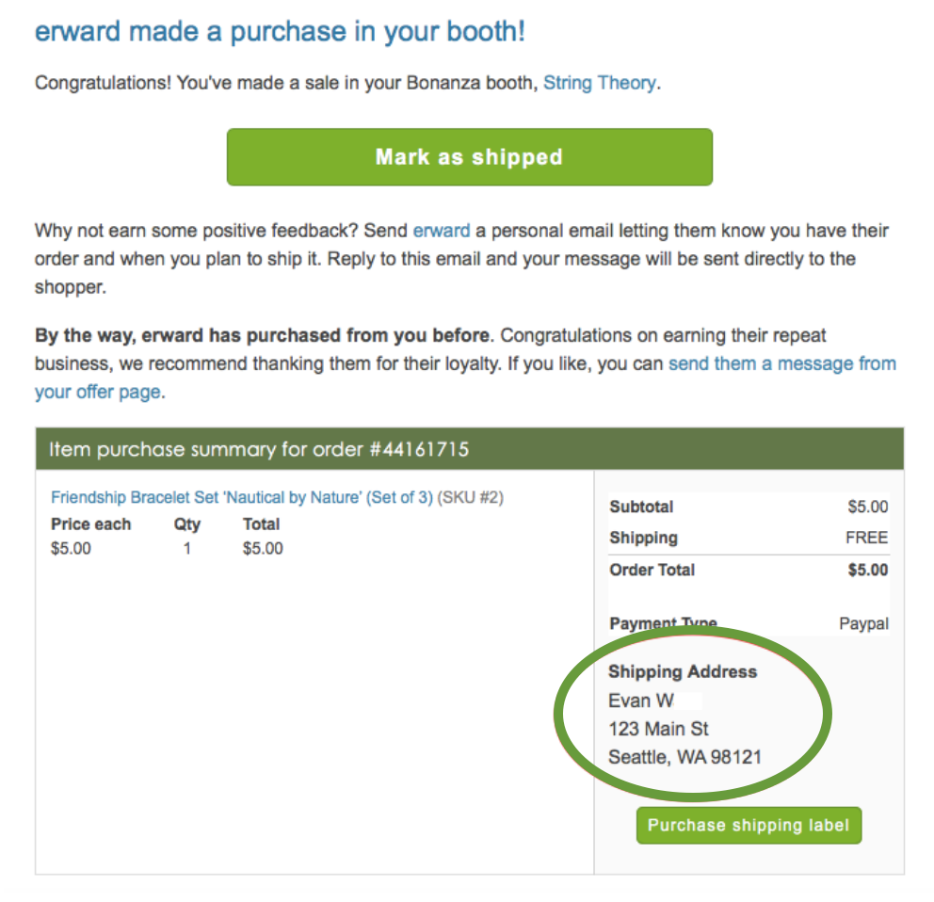The image size is (934, 902).
Task: Click the Purchase shipping label button
Action: [749, 825]
